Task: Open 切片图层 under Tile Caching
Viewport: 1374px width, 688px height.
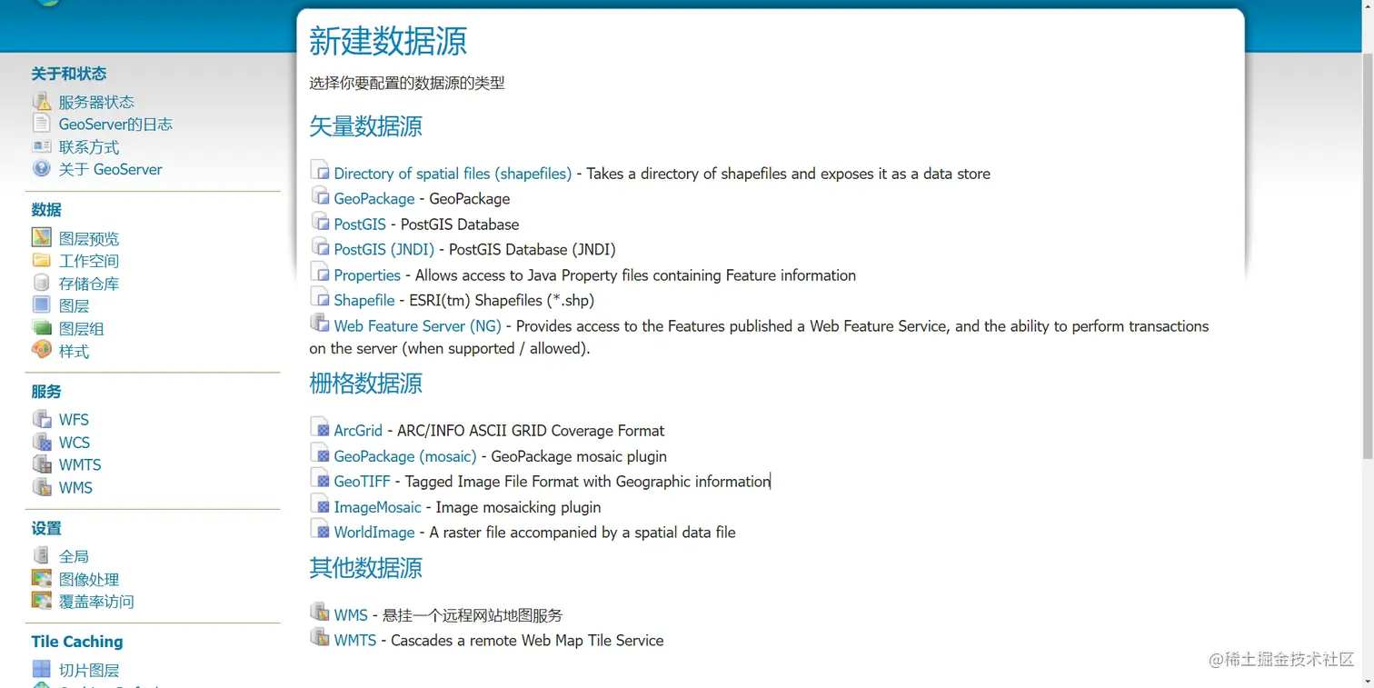Action: 89,671
